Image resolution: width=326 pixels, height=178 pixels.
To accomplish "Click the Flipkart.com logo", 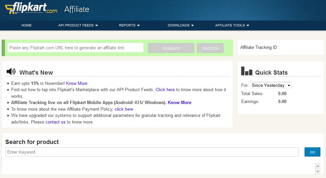I will click(x=31, y=8).
